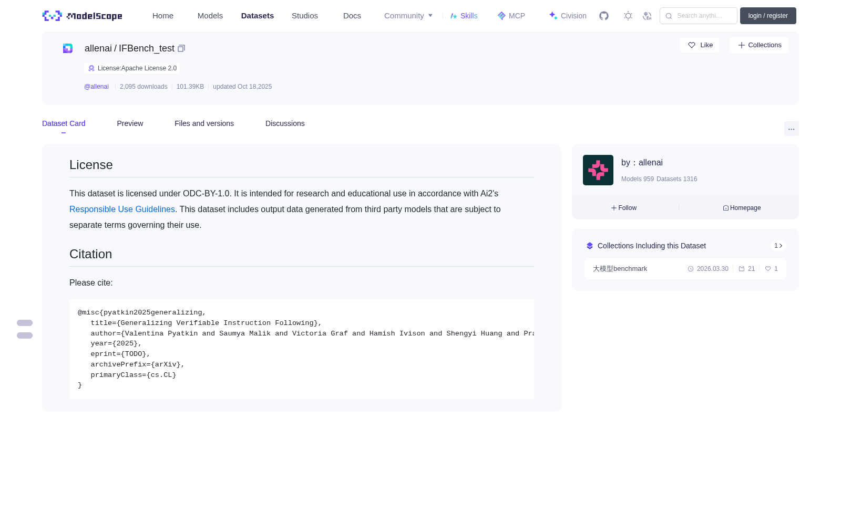The image size is (841, 525).
Task: Open the 大模型benchmark collection
Action: [x=685, y=269]
